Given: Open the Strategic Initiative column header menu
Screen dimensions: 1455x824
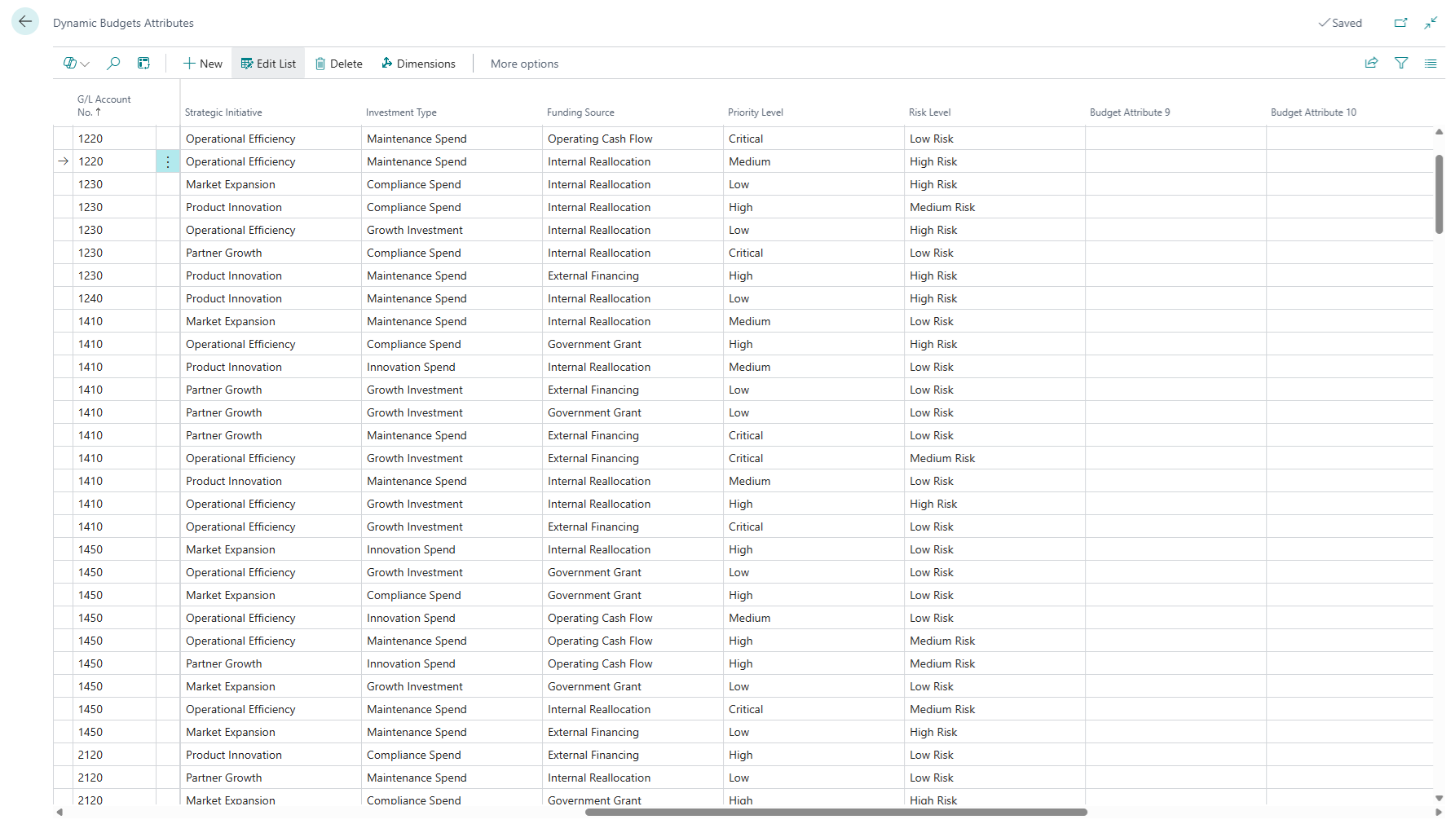Looking at the screenshot, I should (223, 112).
